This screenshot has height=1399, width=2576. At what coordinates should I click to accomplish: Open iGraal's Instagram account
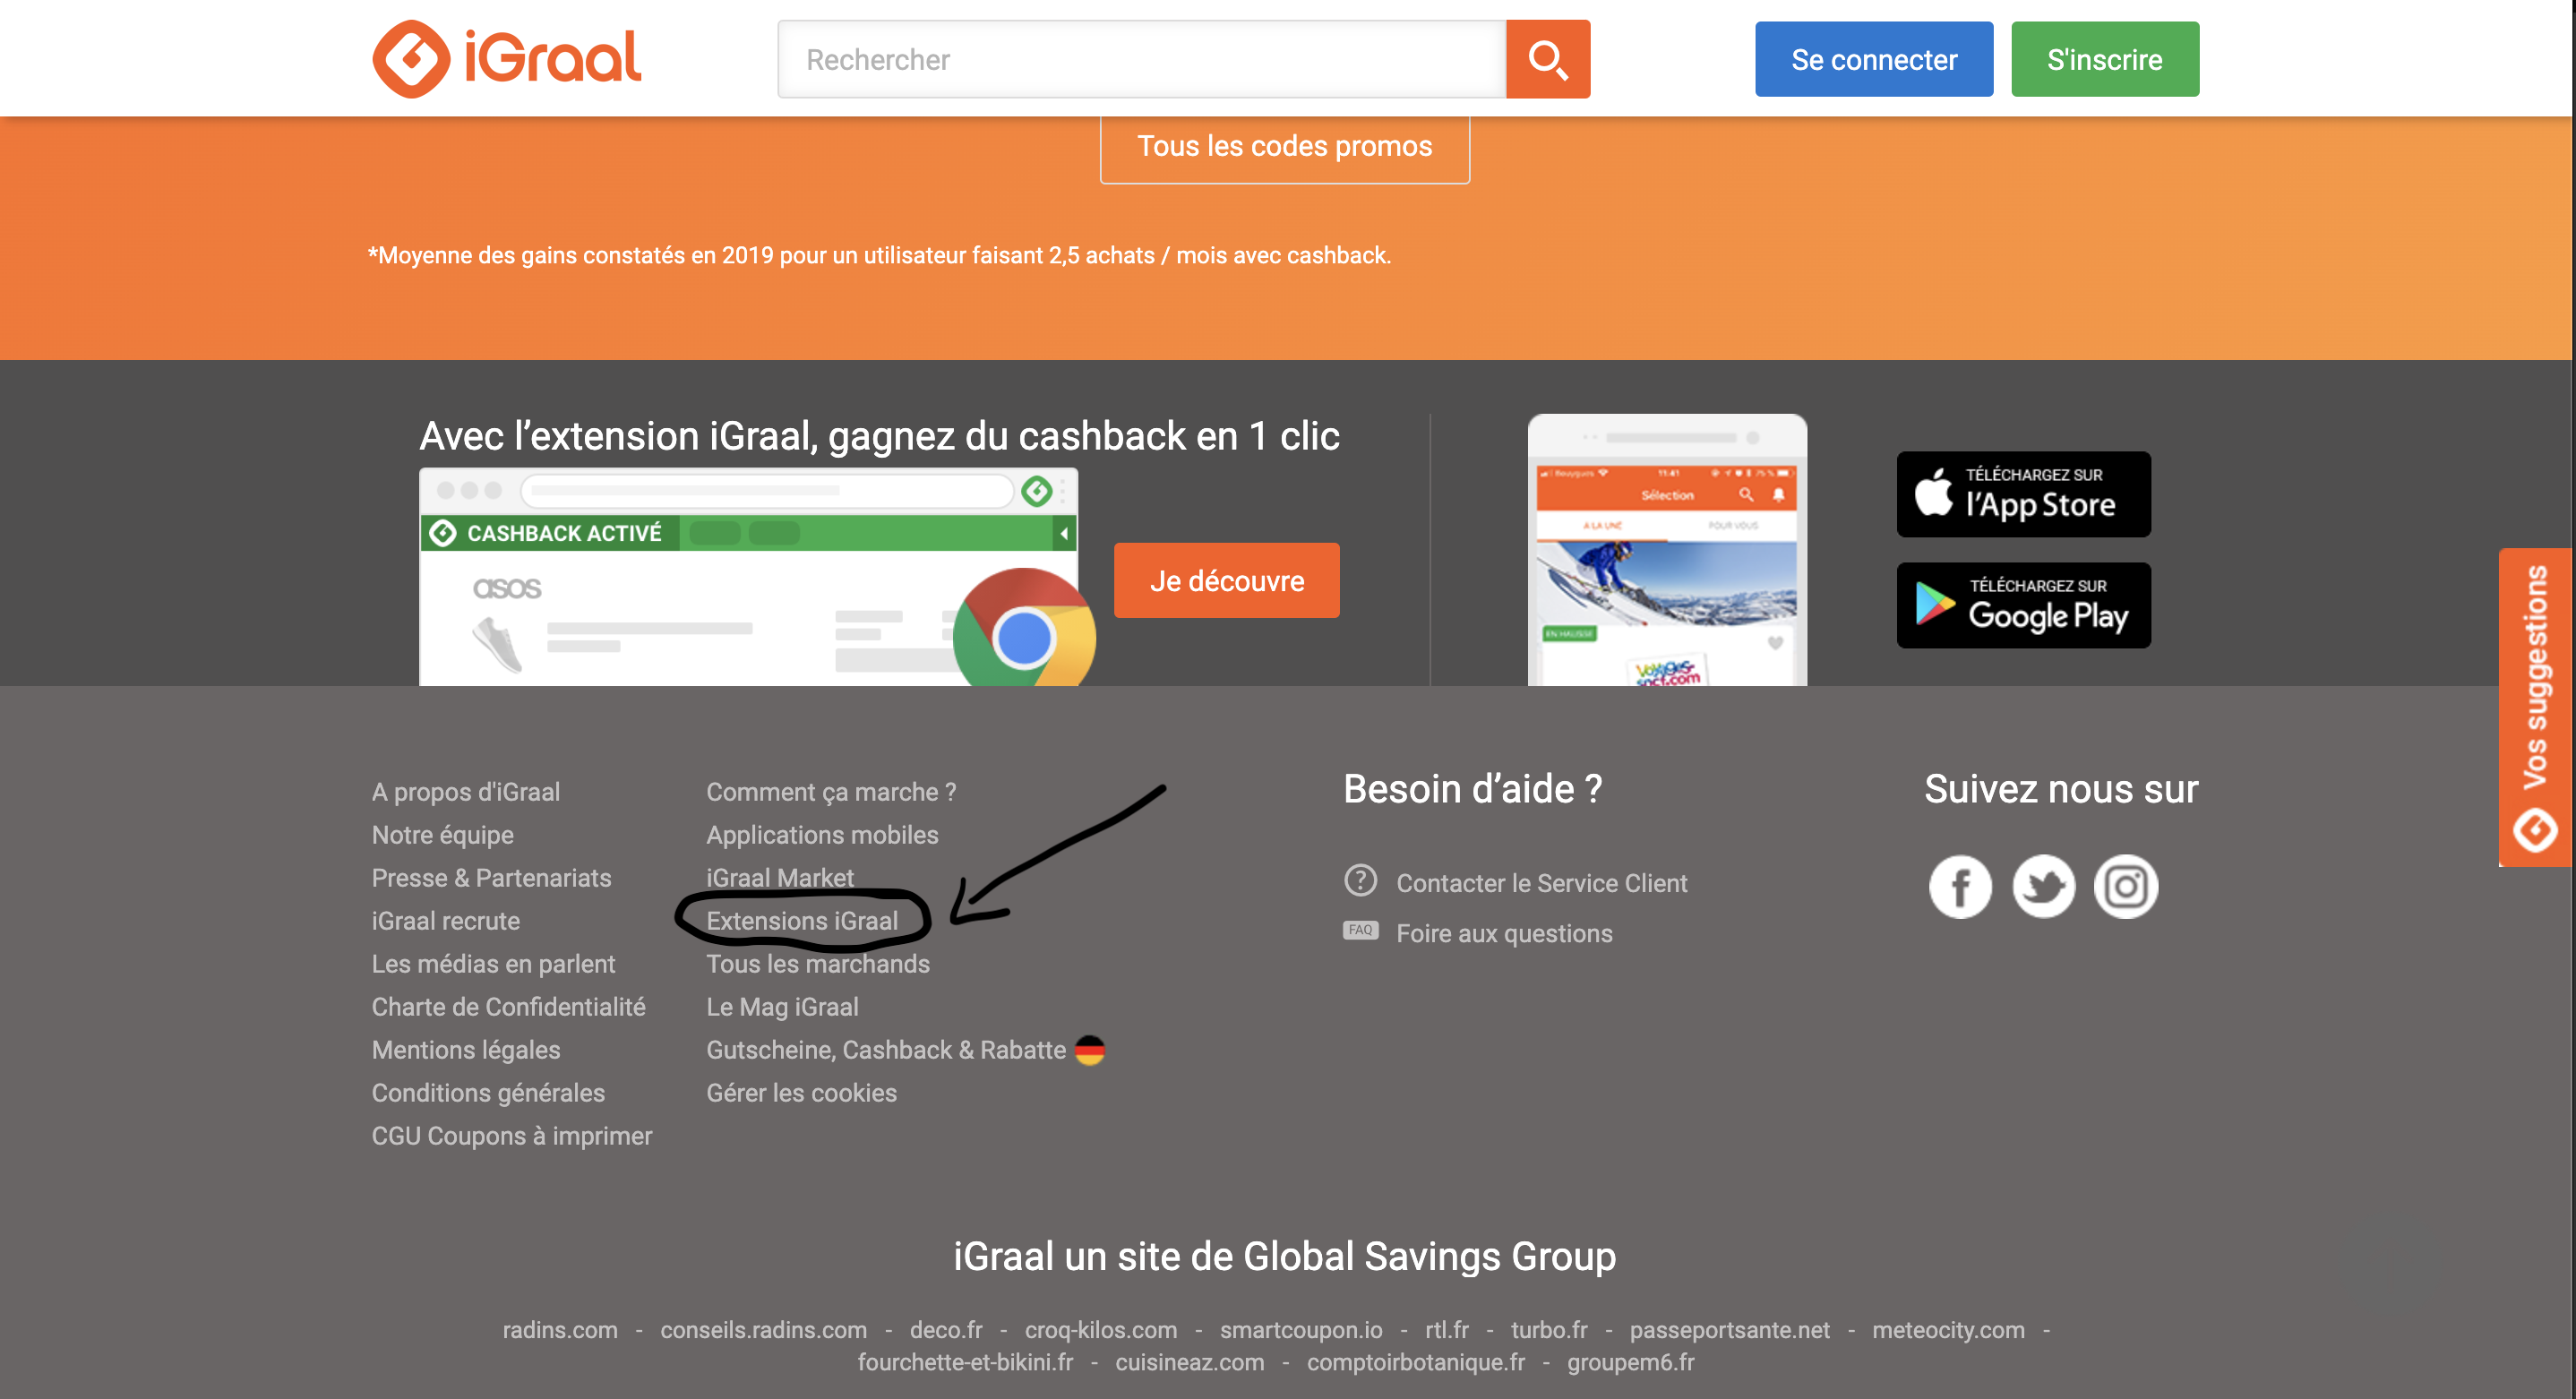(x=2126, y=886)
